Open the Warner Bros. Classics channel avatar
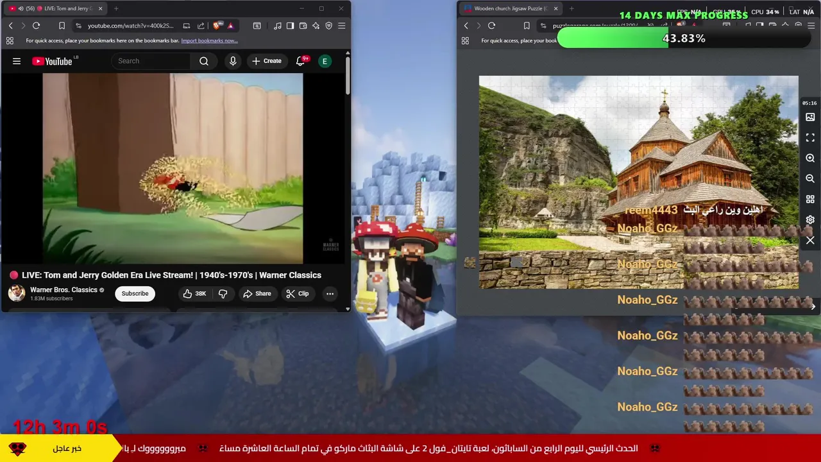The width and height of the screenshot is (821, 462). tap(17, 293)
